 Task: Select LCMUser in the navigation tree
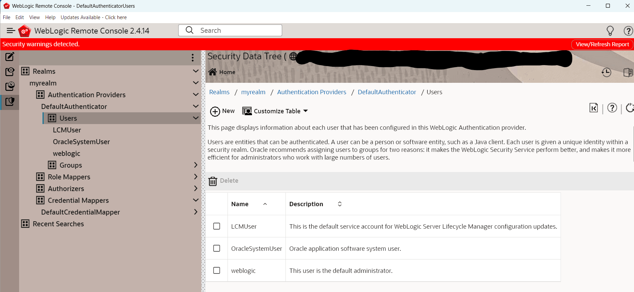67,130
